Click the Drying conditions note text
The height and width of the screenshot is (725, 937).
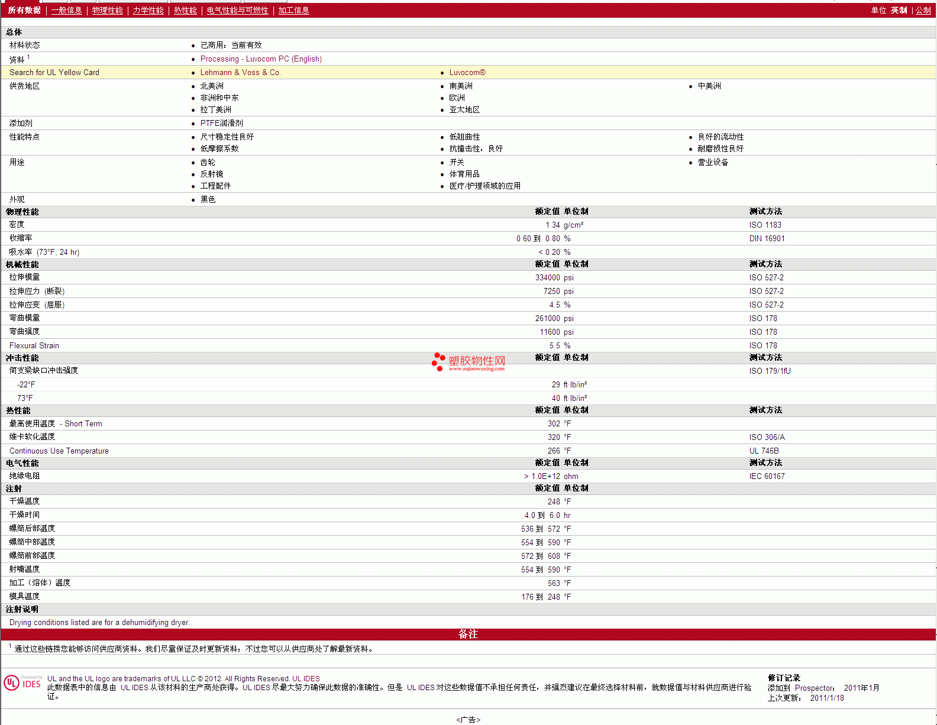click(x=99, y=622)
